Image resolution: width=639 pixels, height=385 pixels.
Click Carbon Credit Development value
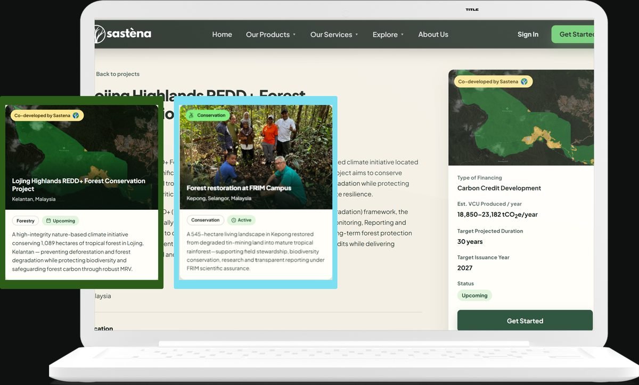coord(499,188)
